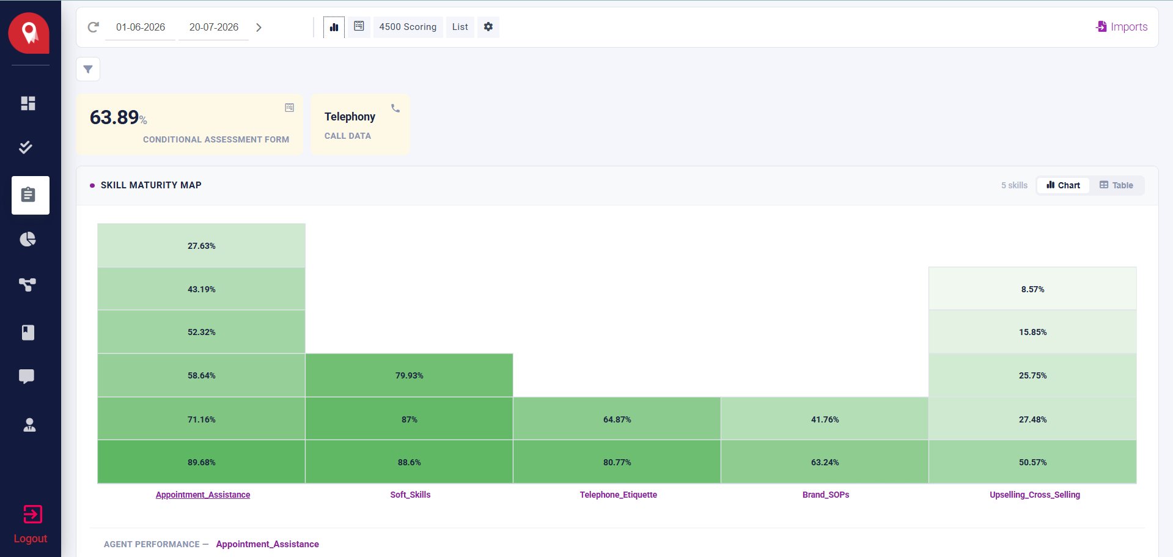Open the Brand_SOPs skill link
The width and height of the screenshot is (1173, 557).
click(826, 495)
